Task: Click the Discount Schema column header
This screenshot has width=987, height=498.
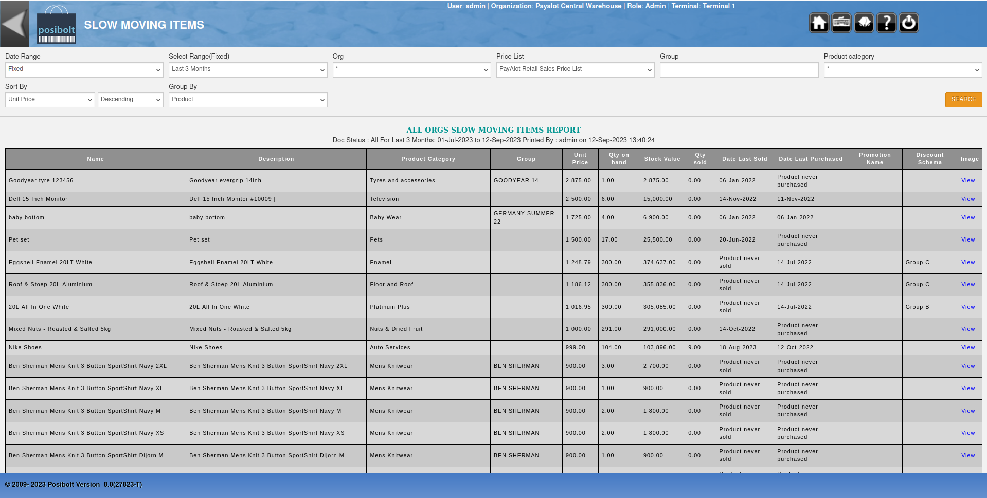Action: point(930,159)
